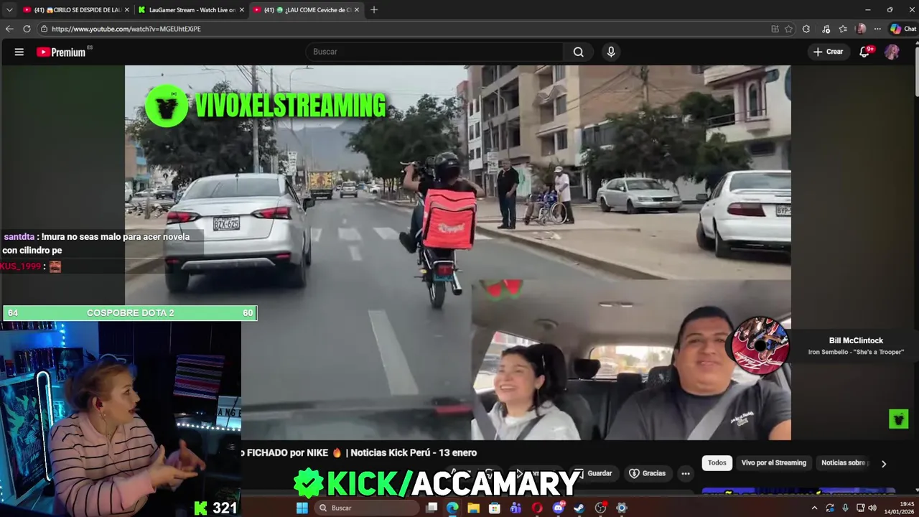This screenshot has height=517, width=919.
Task: Click the green channel watermark on the video
Action: click(898, 419)
